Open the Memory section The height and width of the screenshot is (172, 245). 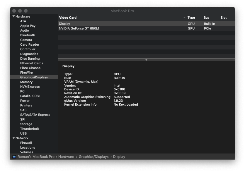click(26, 82)
